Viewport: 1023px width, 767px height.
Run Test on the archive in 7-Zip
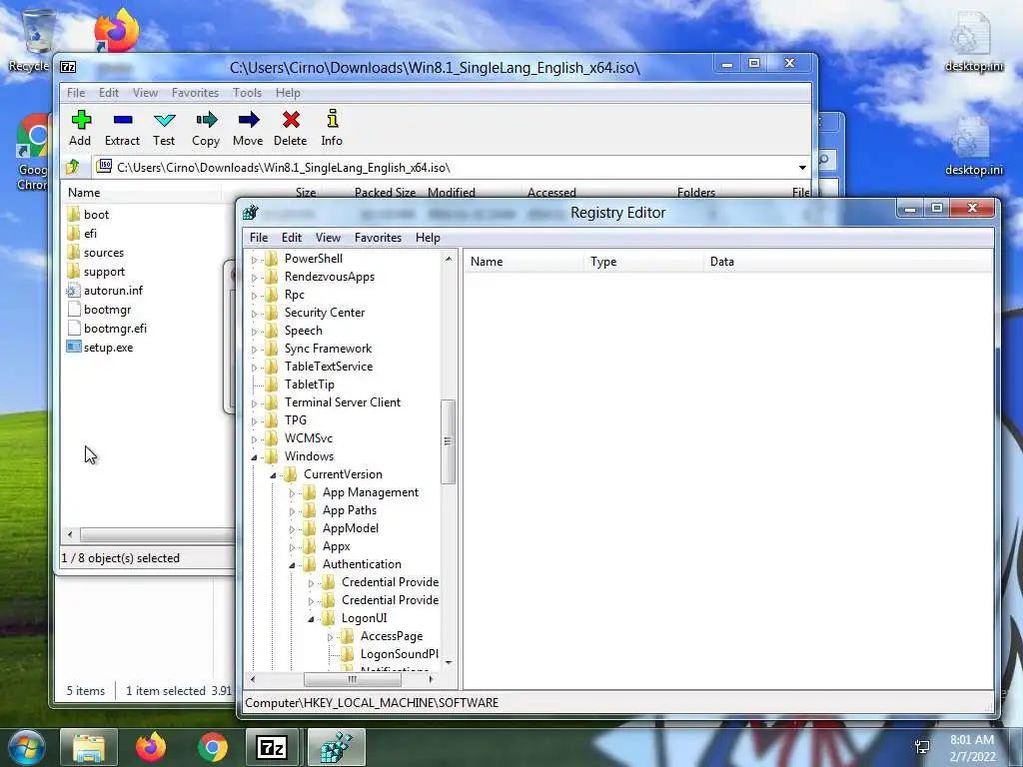(x=164, y=128)
